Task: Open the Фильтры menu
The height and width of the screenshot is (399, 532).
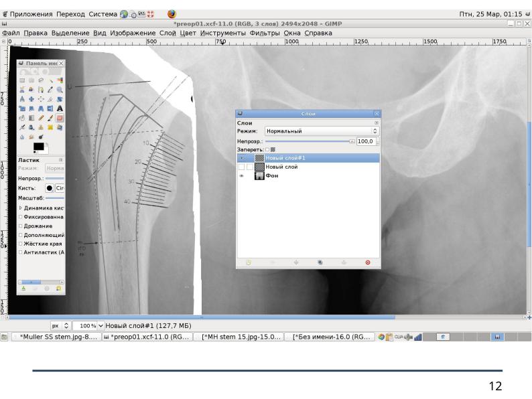Action: [x=263, y=32]
